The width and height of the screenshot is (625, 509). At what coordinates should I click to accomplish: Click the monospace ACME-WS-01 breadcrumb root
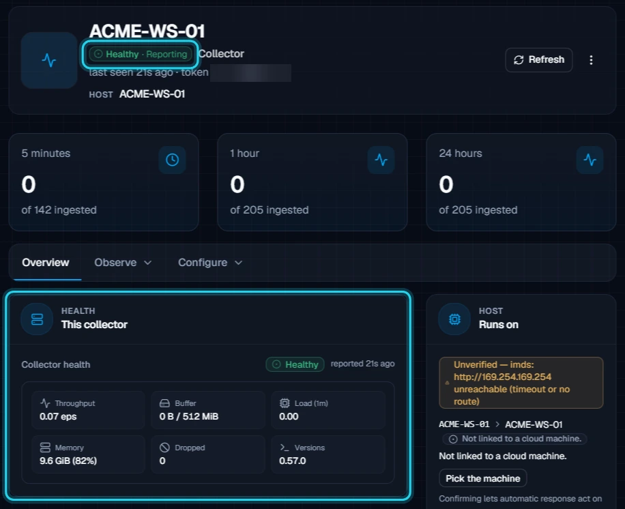click(x=464, y=424)
